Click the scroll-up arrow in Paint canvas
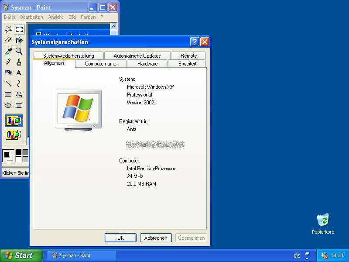 click(x=113, y=26)
